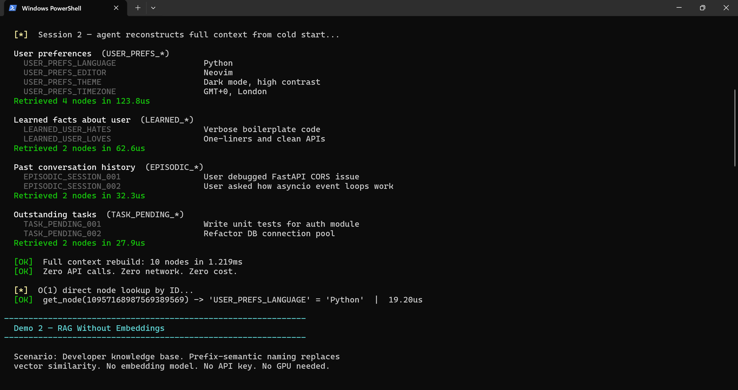Open the new tab profile dropdown chevron

pos(153,8)
